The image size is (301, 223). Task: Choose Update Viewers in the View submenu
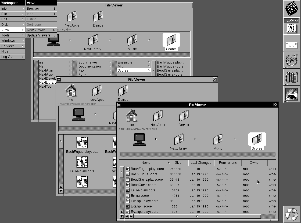[x=41, y=35]
